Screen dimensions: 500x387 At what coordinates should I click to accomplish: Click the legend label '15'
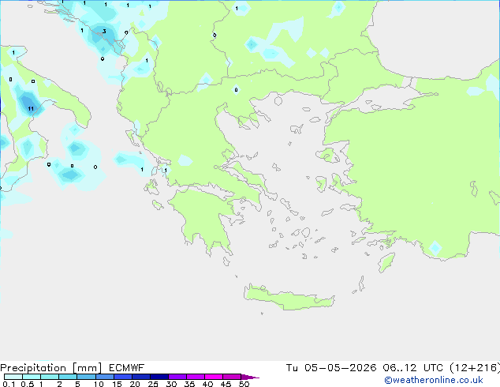tap(117, 384)
